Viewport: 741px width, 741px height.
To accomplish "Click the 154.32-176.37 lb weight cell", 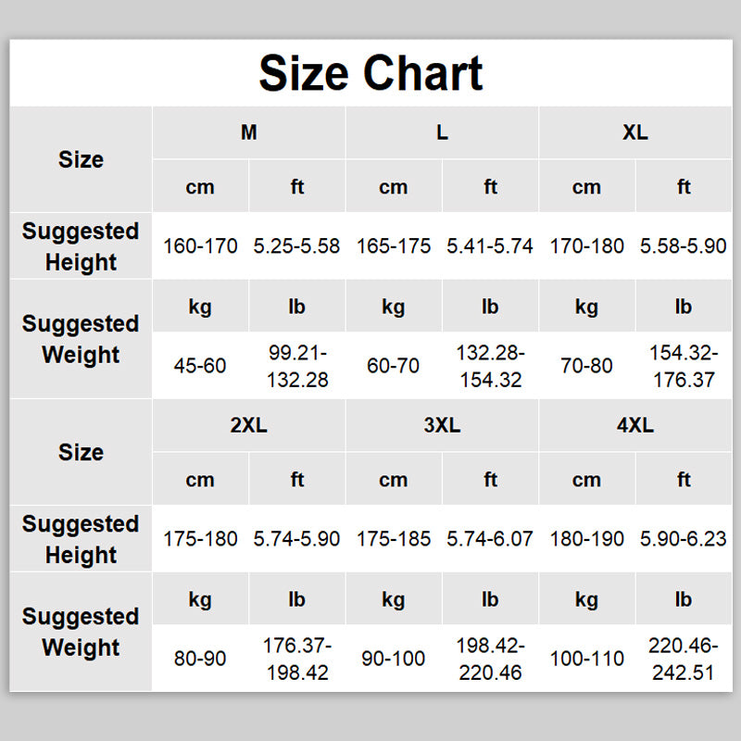I will 684,366.
